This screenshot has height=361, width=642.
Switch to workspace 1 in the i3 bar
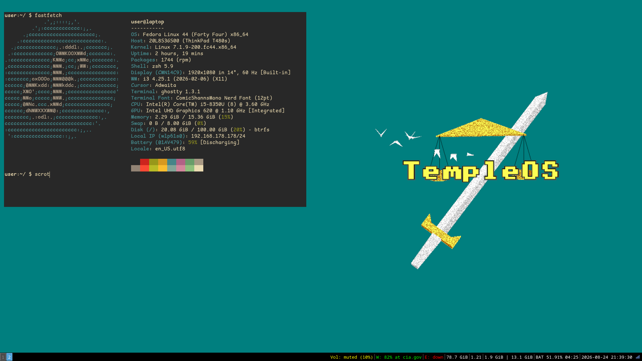coord(3,357)
